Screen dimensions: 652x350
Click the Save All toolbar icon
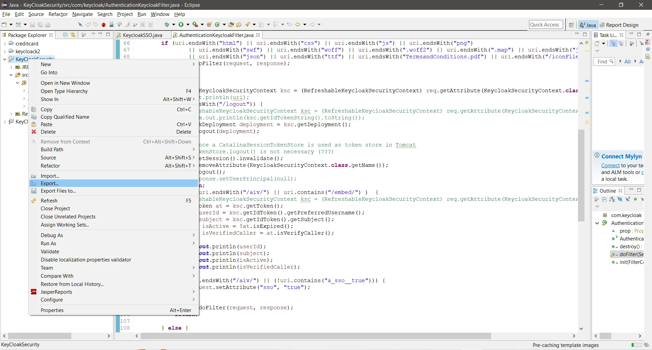(40, 24)
